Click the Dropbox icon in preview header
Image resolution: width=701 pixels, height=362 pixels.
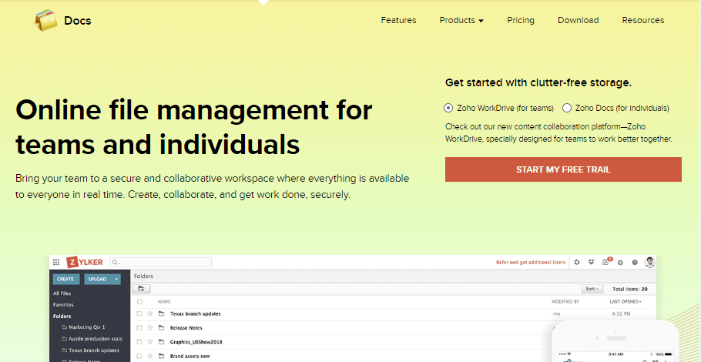click(591, 263)
